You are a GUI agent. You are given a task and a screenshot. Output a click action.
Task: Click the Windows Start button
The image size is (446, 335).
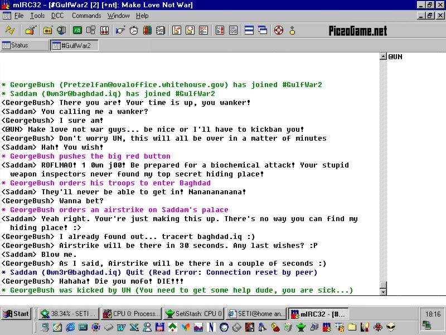point(16,314)
